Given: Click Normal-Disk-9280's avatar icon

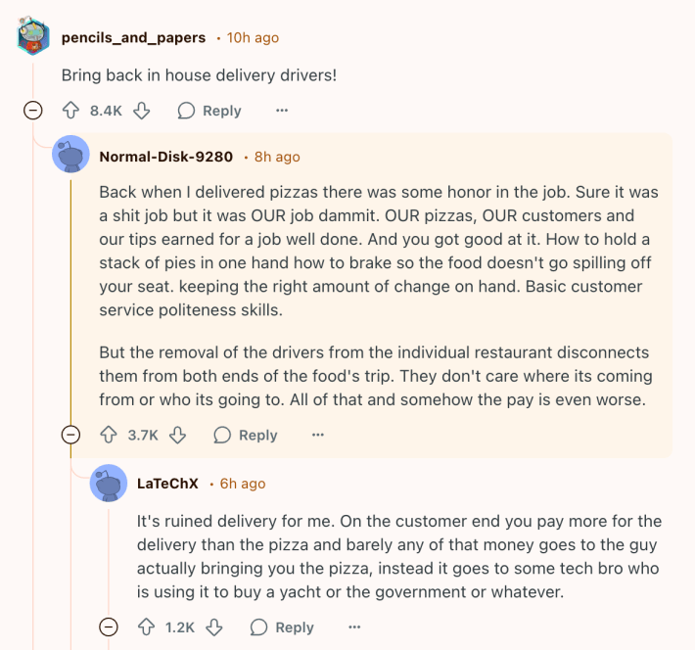Looking at the screenshot, I should coord(70,156).
